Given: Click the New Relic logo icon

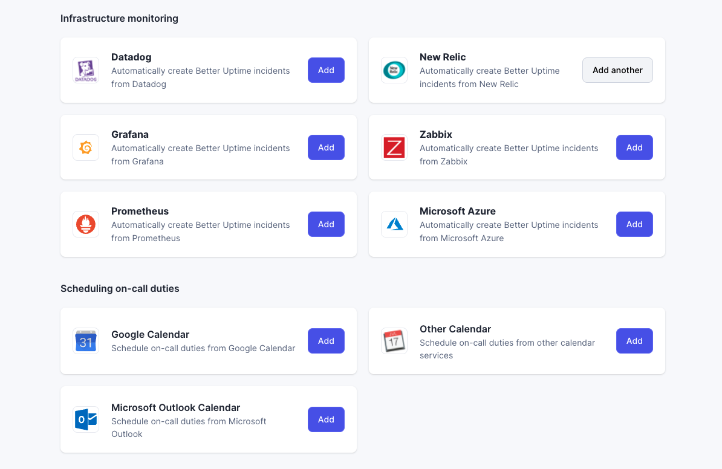Looking at the screenshot, I should point(394,70).
